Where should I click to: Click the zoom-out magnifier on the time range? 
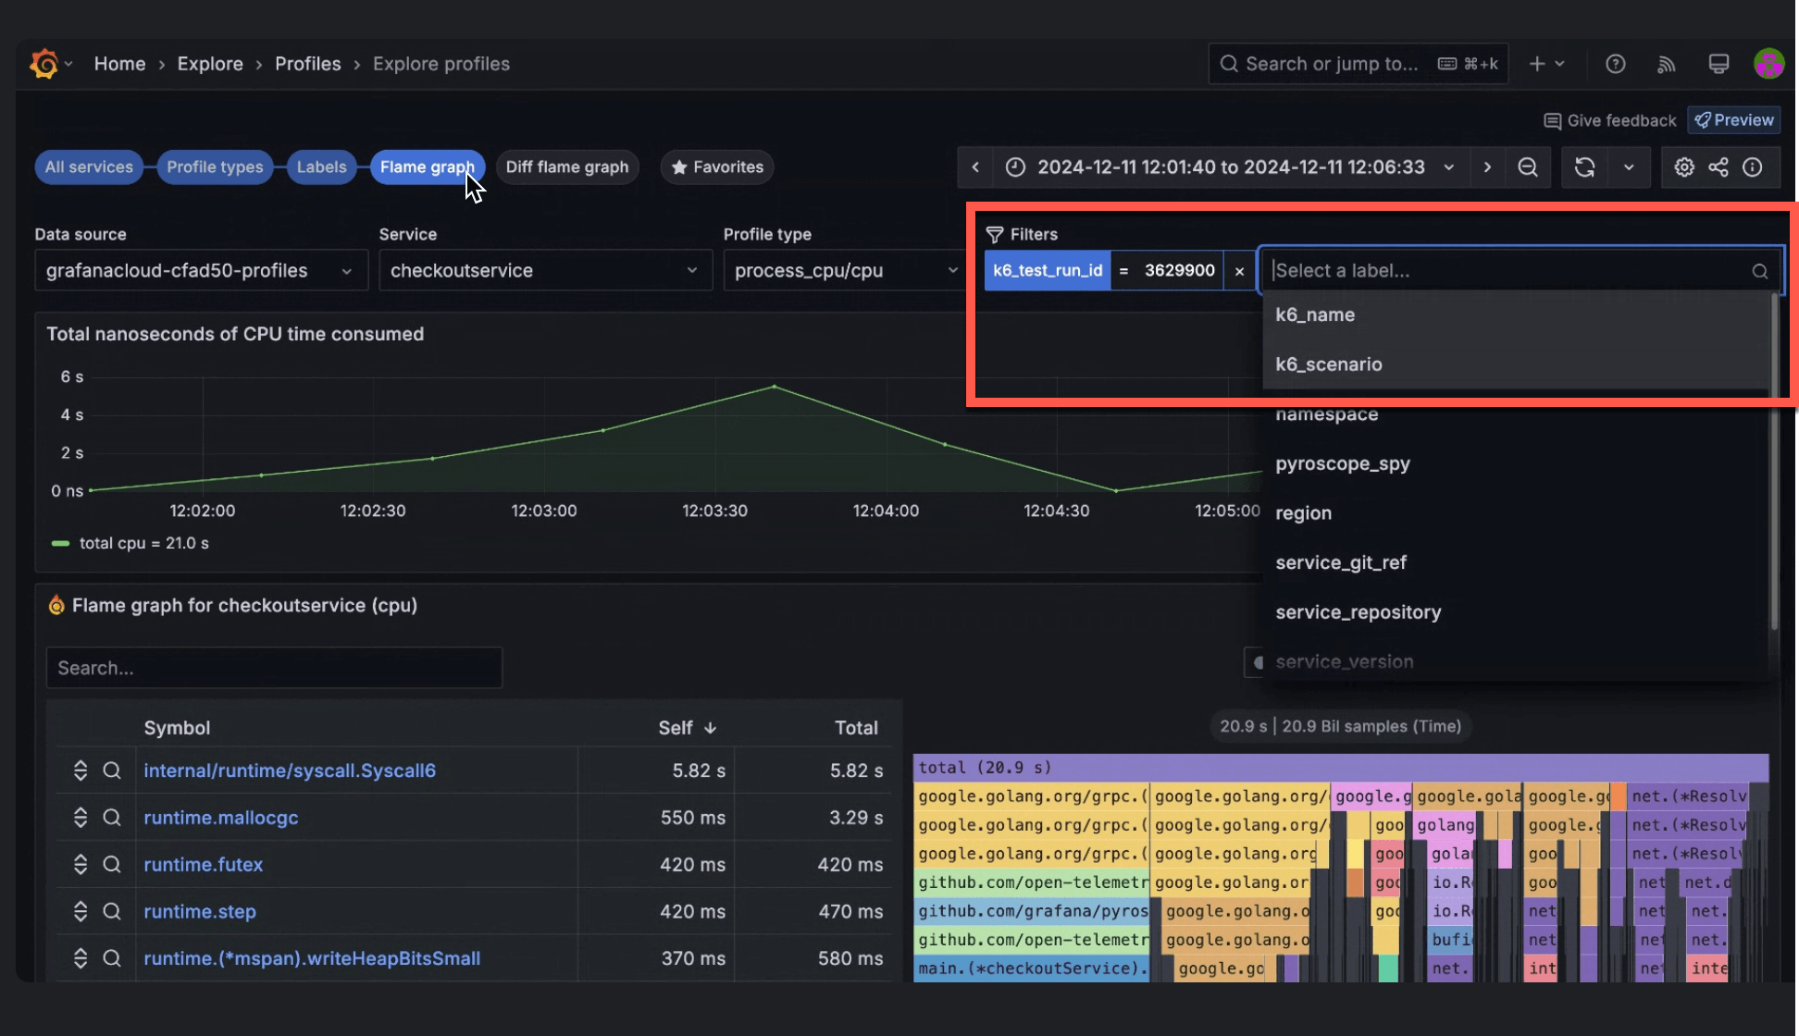pos(1528,167)
